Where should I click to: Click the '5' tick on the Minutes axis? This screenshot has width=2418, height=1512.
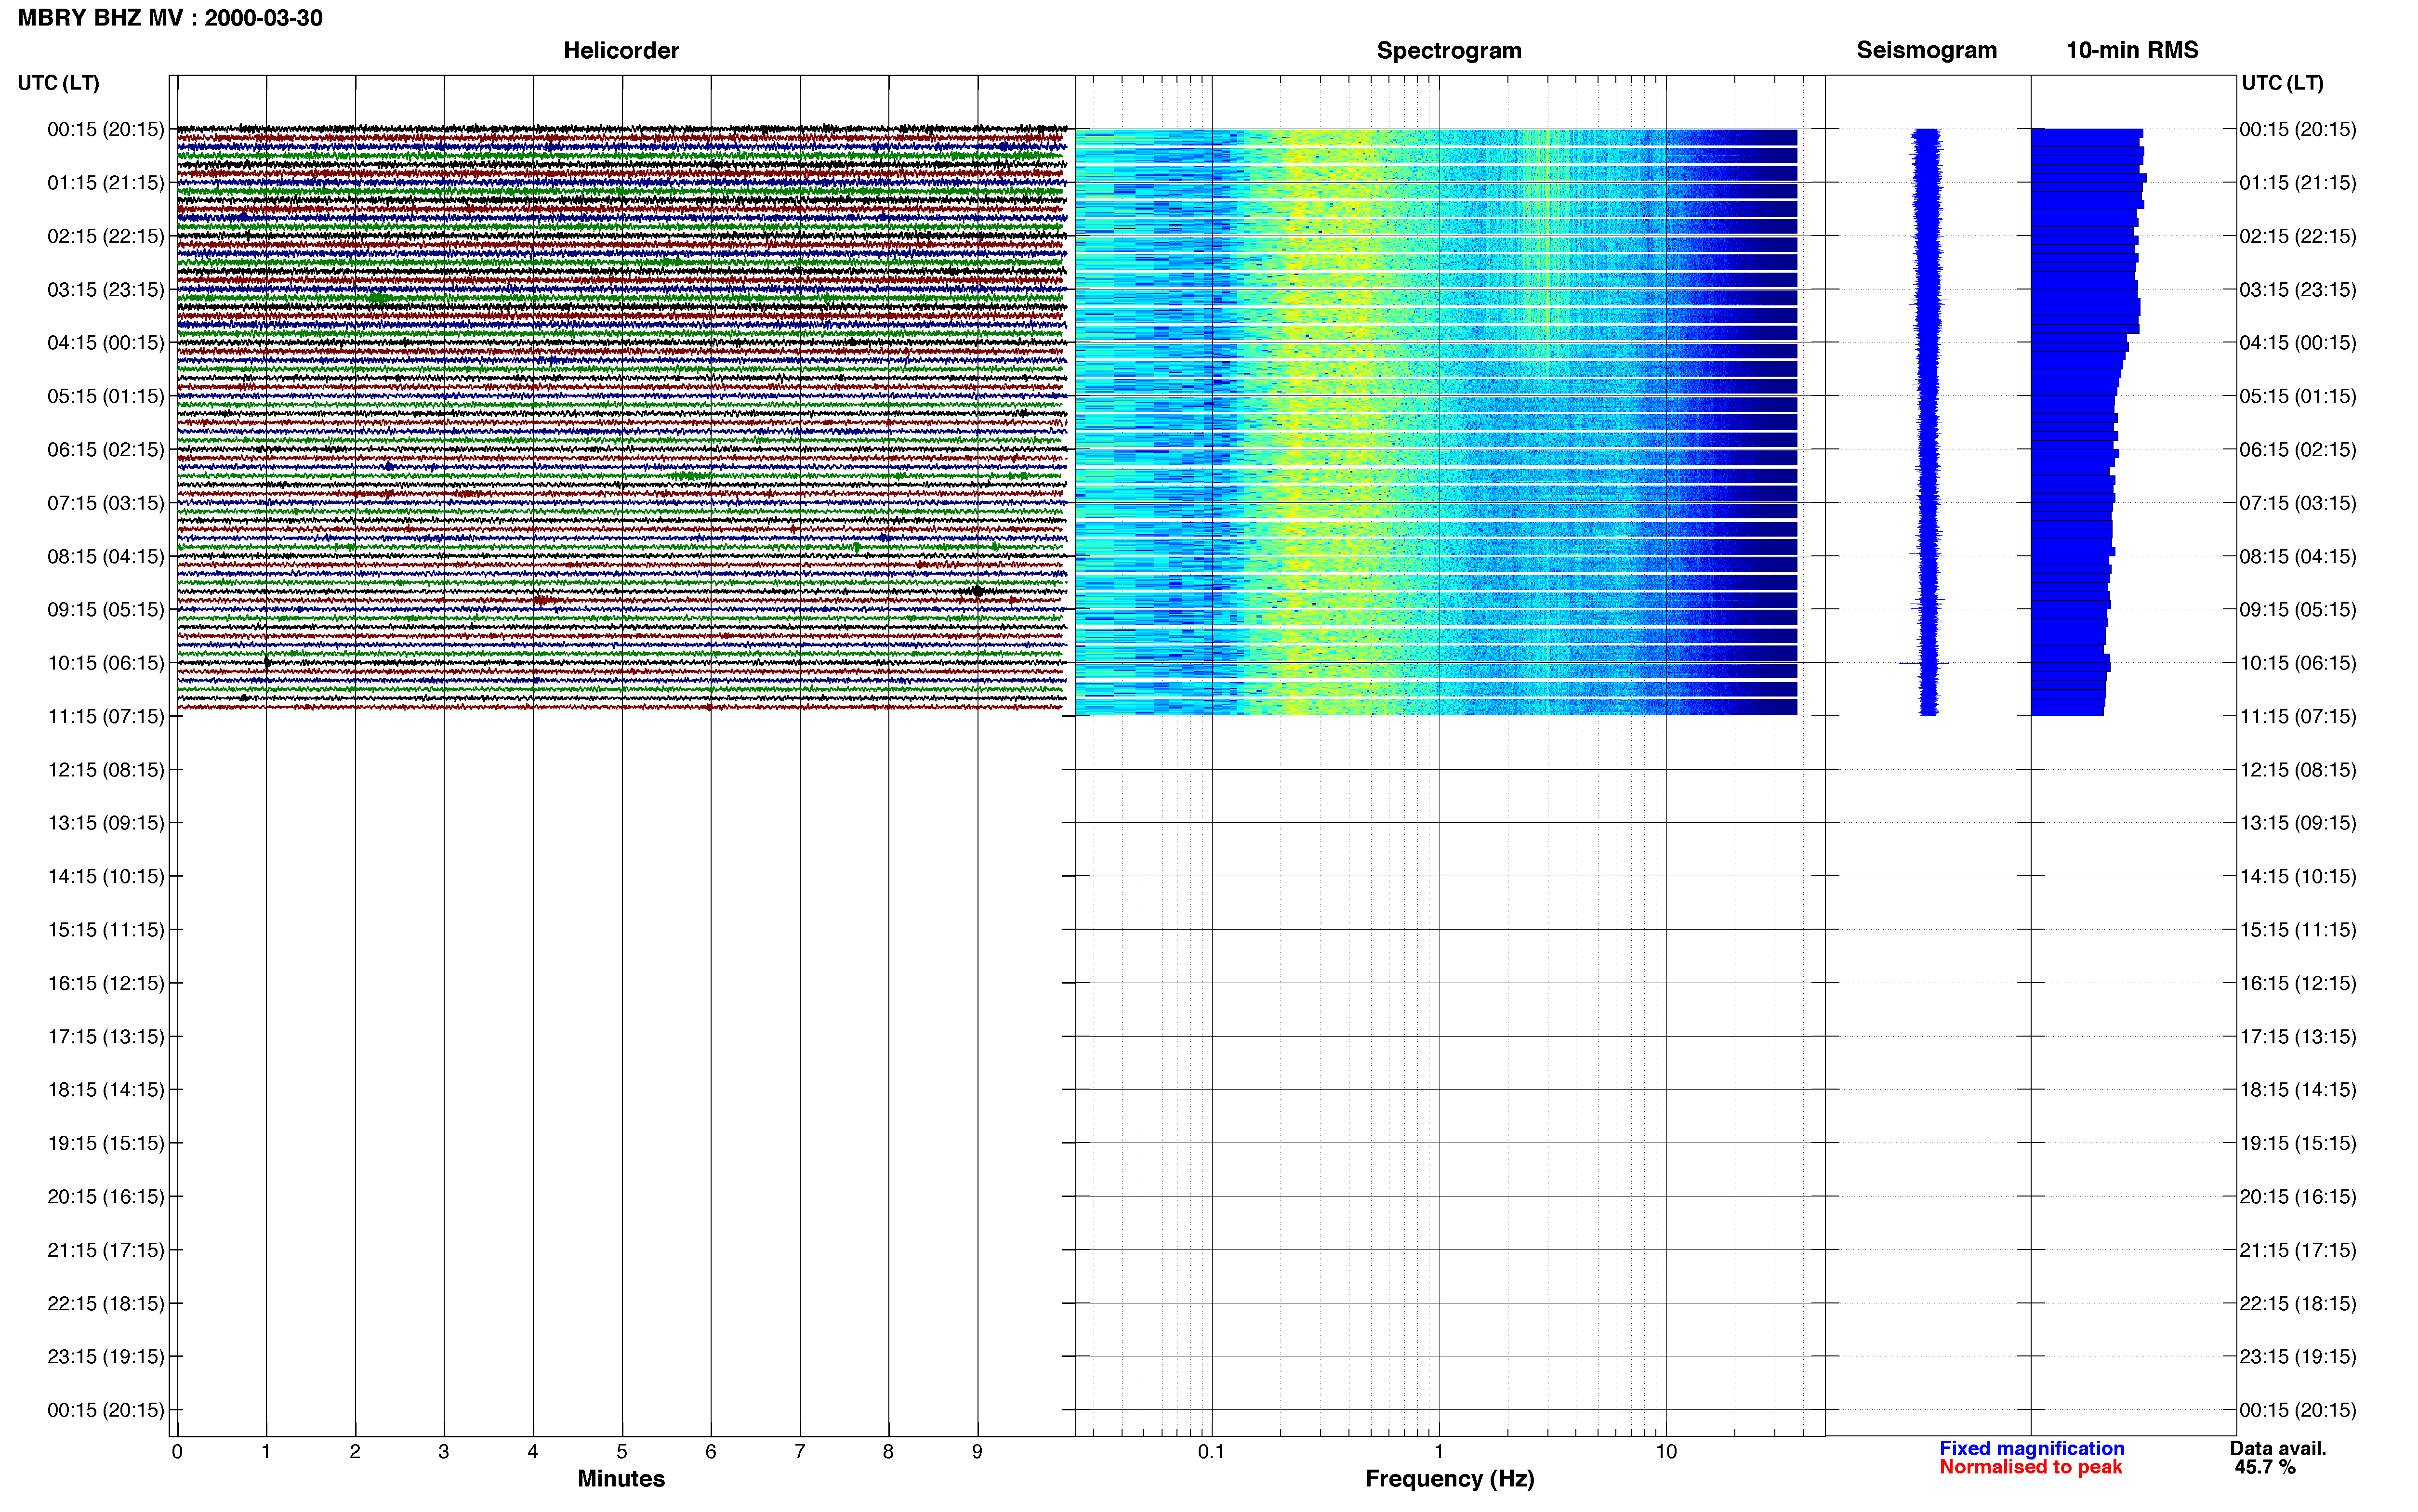(622, 1452)
